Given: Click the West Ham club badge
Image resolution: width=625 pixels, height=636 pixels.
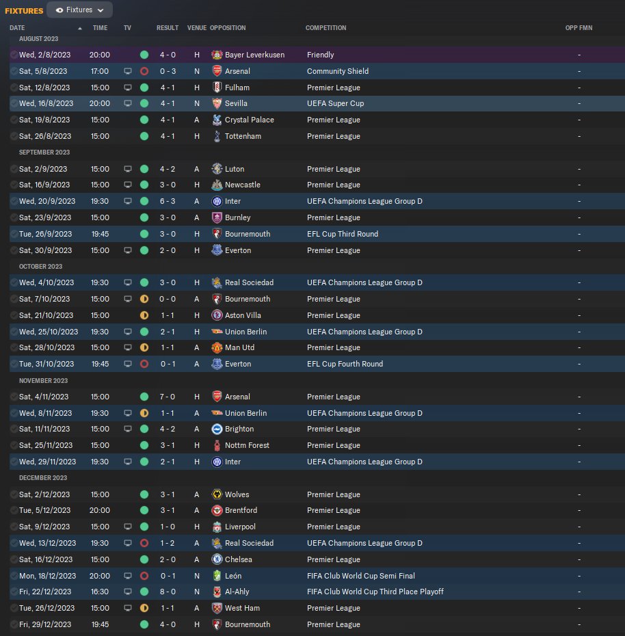Looking at the screenshot, I should click(217, 608).
